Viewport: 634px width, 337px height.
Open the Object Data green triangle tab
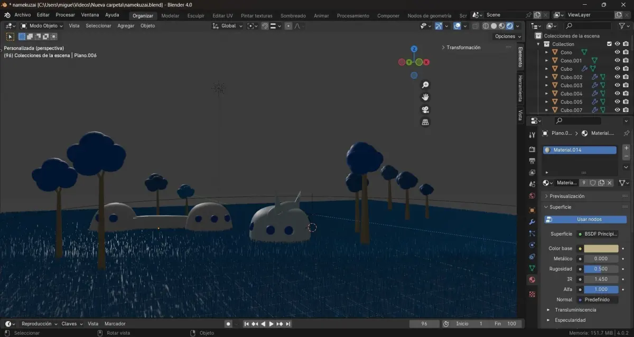coord(532,268)
